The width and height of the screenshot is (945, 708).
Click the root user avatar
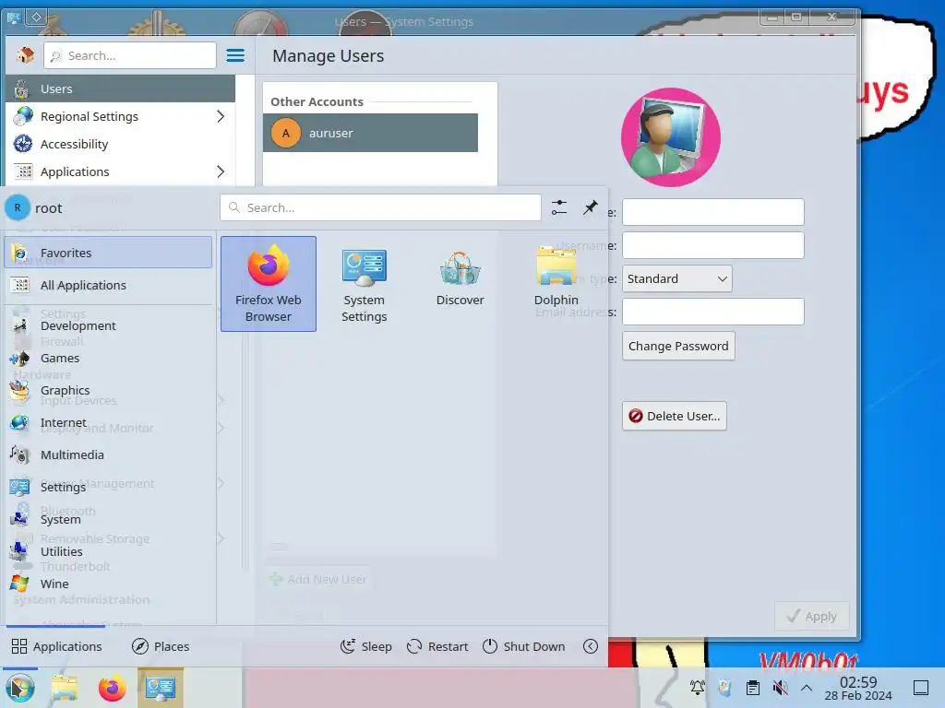click(x=18, y=207)
